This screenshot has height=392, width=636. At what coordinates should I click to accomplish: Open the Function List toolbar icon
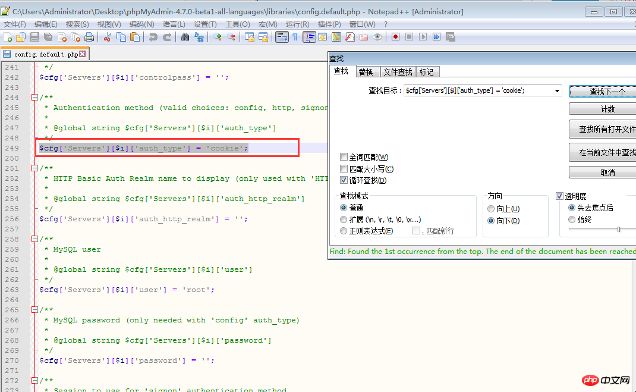(350, 37)
